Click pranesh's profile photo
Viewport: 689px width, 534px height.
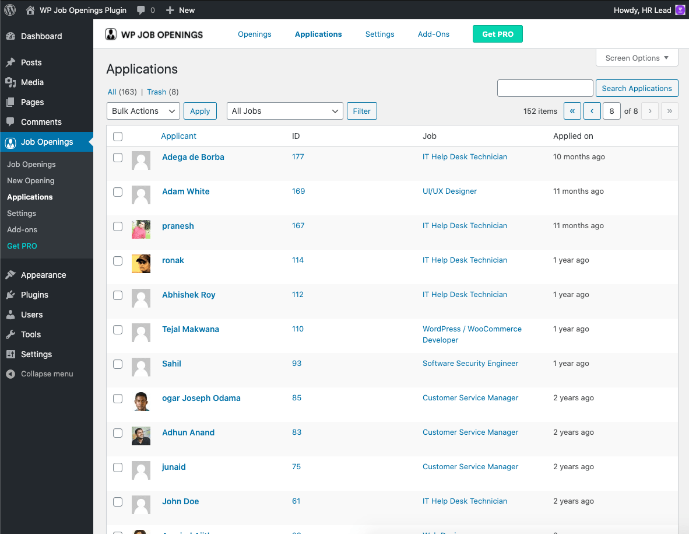click(141, 229)
